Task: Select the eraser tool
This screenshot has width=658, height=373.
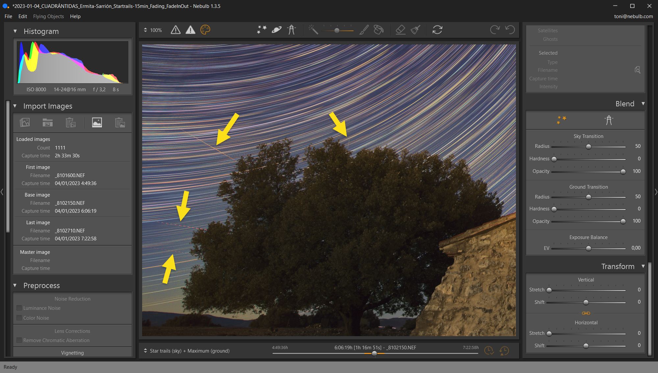Action: coord(400,30)
